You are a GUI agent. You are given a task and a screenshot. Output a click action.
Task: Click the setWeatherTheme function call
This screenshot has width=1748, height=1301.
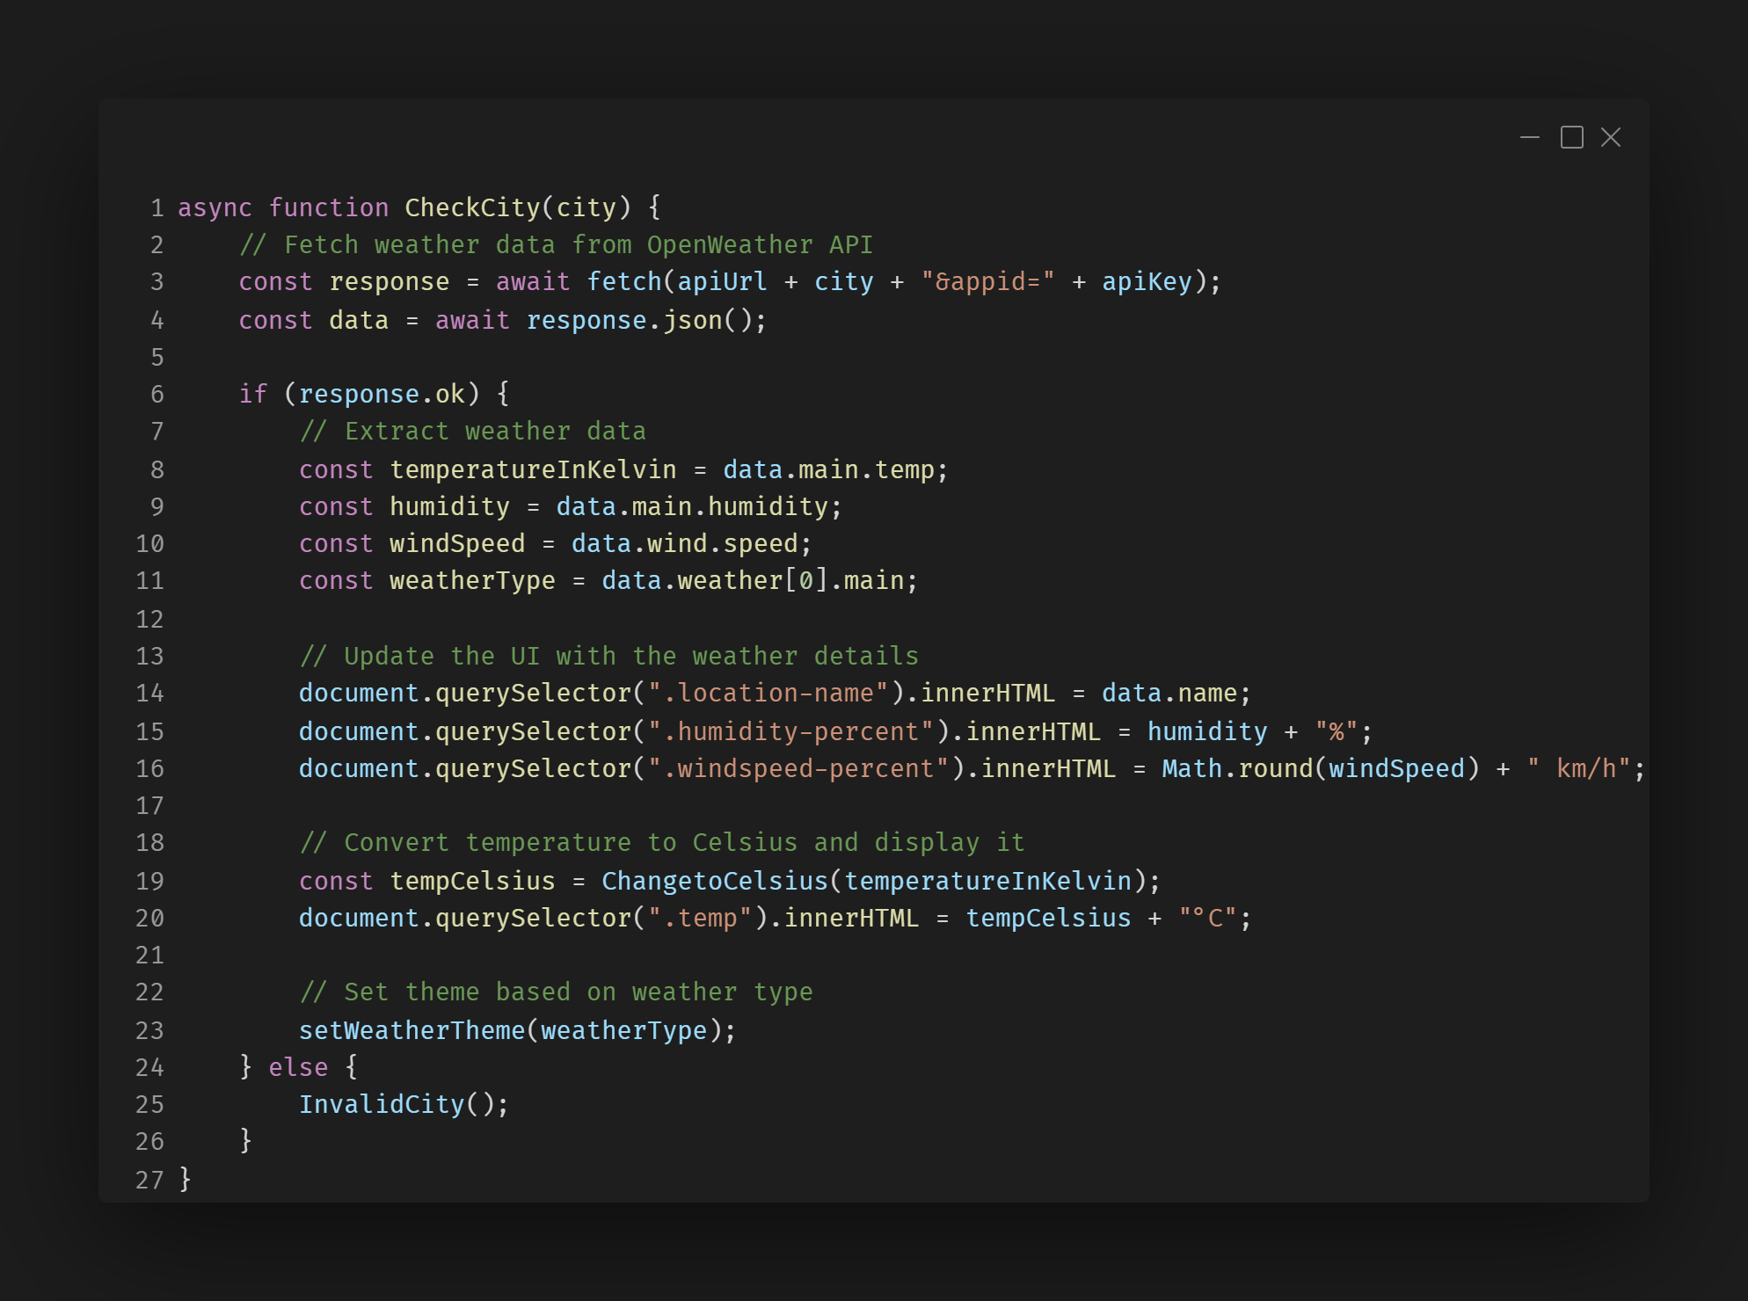412,1030
